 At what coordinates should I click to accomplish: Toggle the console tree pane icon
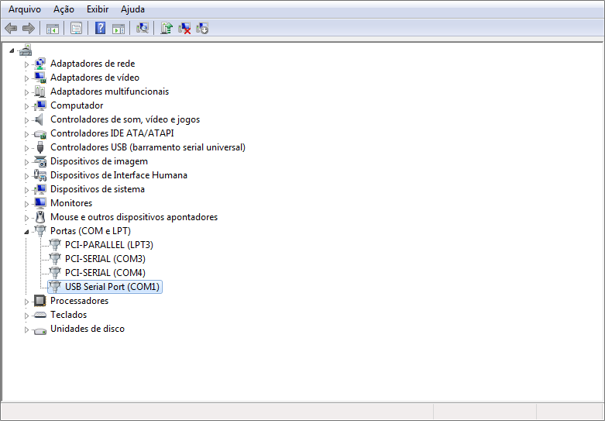(x=53, y=29)
